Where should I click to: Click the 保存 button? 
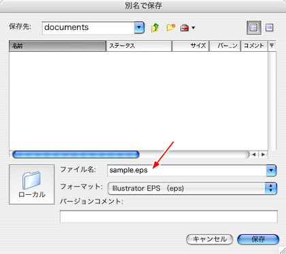click(x=258, y=239)
